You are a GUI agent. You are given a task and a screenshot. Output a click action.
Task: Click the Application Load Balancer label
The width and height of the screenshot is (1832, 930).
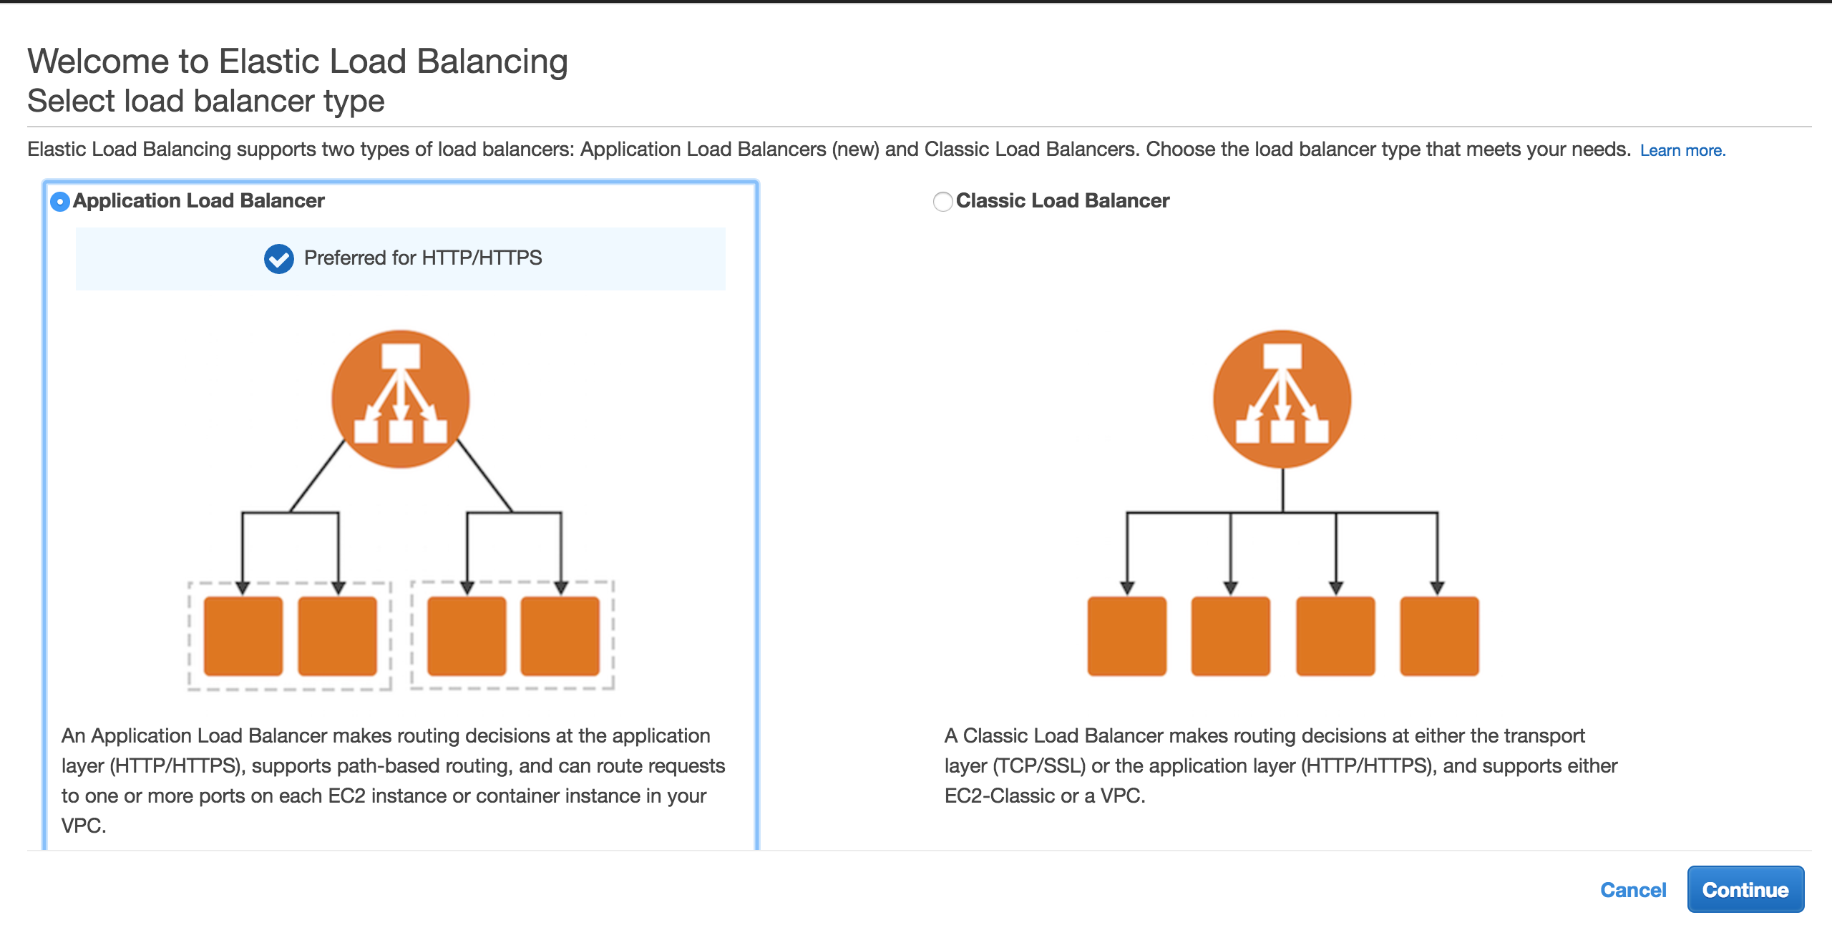tap(199, 201)
